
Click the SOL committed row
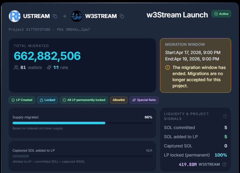click(195, 128)
